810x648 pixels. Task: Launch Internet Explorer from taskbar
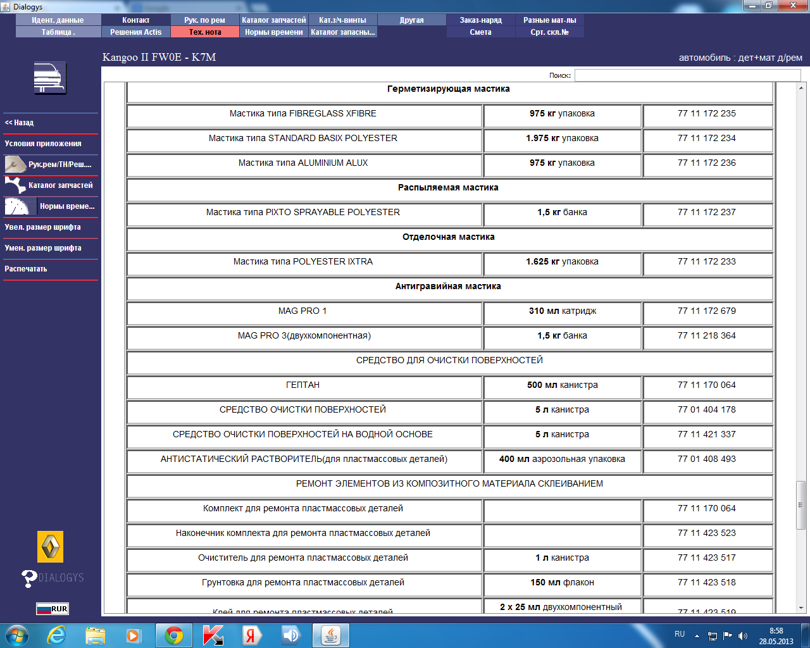pos(57,635)
